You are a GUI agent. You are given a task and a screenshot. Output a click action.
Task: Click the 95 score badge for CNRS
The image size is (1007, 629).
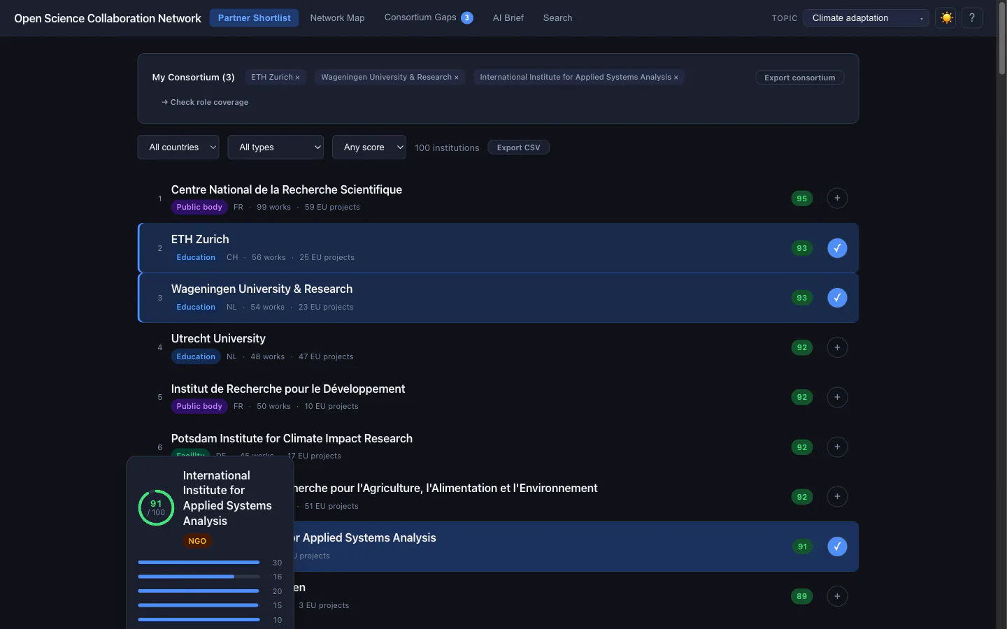(x=802, y=198)
